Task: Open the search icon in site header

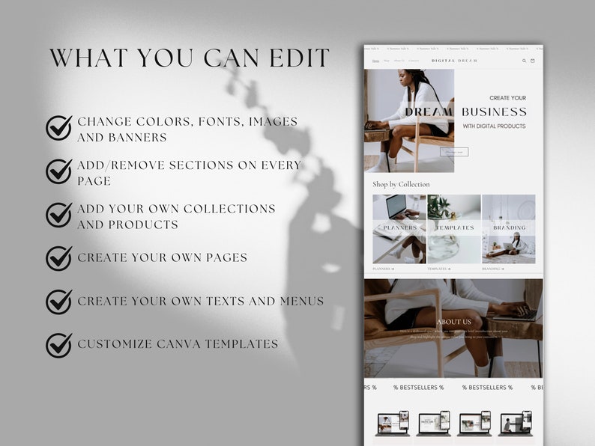Action: 524,61
